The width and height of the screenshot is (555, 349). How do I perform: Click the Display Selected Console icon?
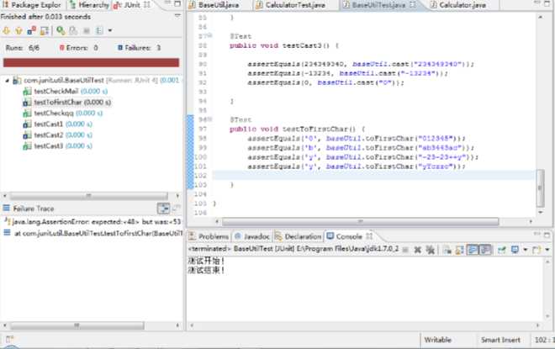(x=515, y=250)
